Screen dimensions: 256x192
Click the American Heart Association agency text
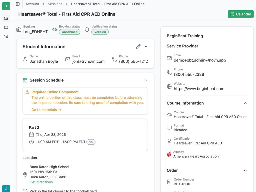point(196,156)
